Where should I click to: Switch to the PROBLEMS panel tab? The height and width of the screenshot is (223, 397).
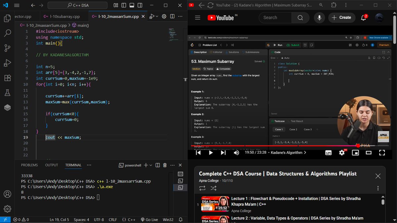[x=29, y=165]
